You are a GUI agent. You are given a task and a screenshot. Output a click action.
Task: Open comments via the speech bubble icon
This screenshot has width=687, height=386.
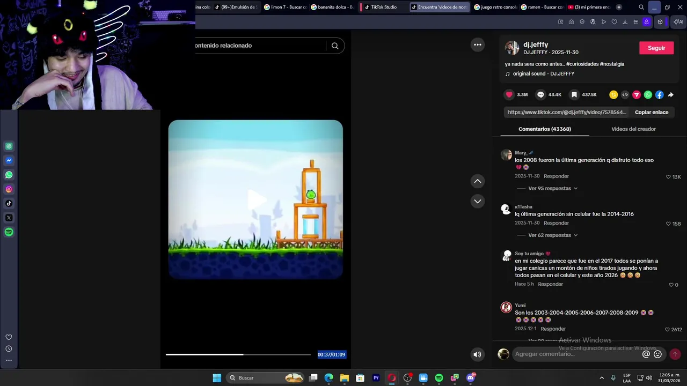pos(540,94)
